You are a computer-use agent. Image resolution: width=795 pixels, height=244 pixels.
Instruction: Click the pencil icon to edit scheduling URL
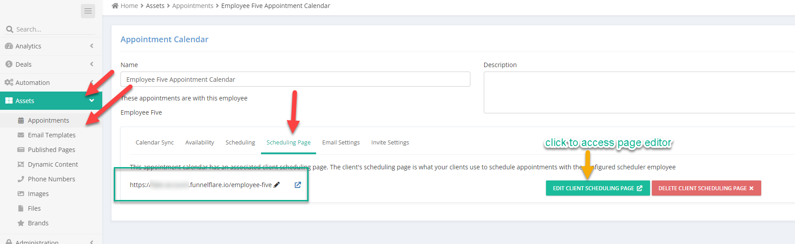(x=277, y=185)
